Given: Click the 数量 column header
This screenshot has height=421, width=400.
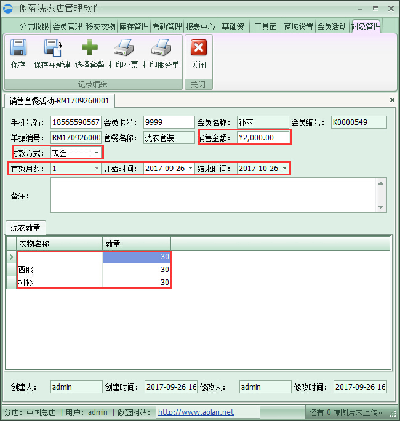Looking at the screenshot, I should (137, 244).
